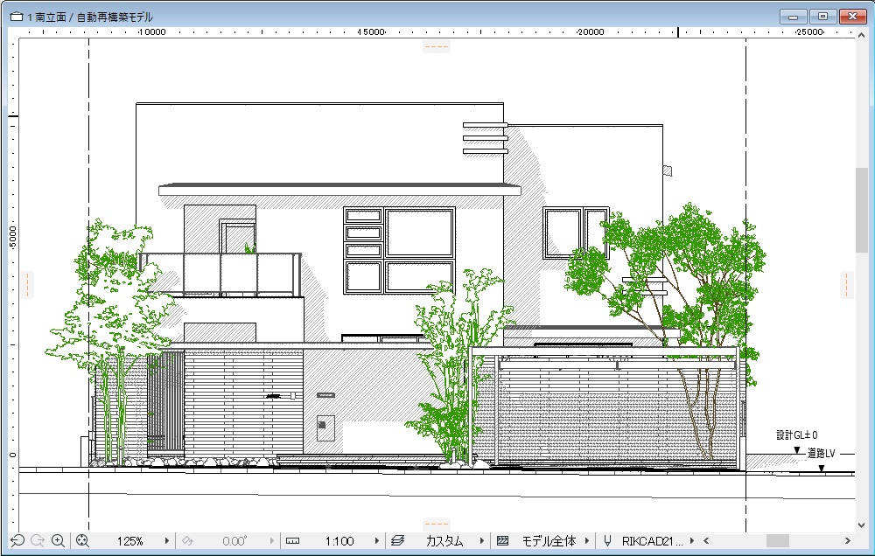Screen dimensions: 875x556
Task: Click the pen set icon beside RIKCAD21
Action: (607, 541)
